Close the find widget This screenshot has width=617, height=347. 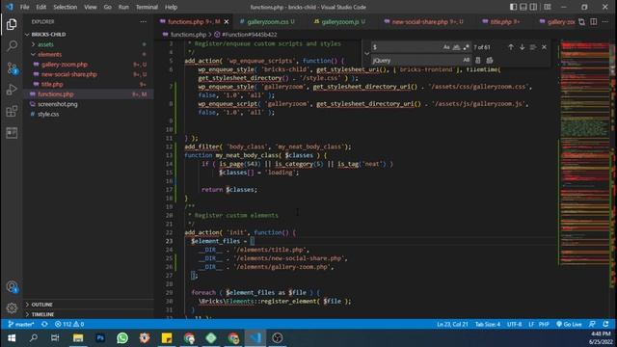pyautogui.click(x=544, y=47)
